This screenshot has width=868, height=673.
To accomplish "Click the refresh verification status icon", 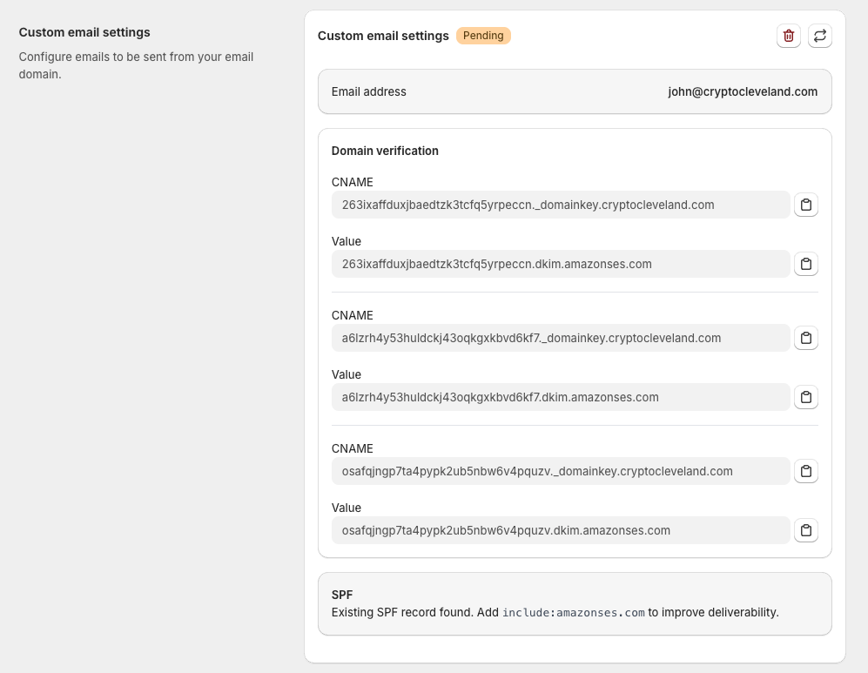I will (x=819, y=36).
